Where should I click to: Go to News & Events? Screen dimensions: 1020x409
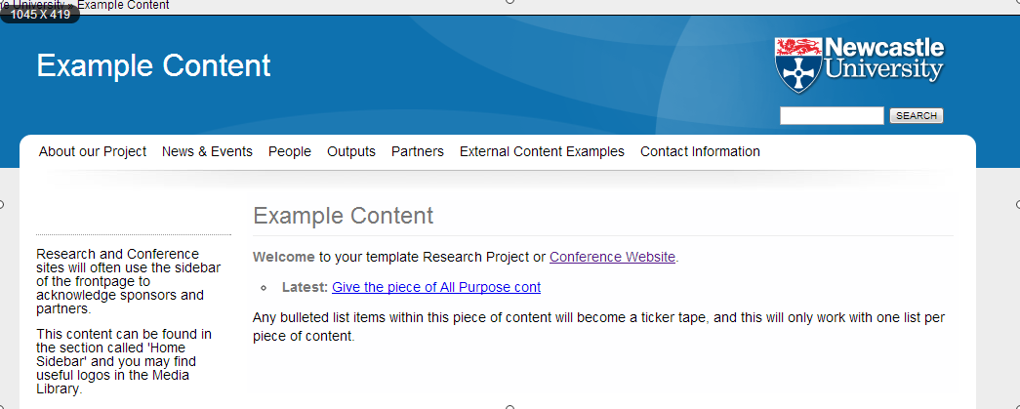pyautogui.click(x=207, y=151)
